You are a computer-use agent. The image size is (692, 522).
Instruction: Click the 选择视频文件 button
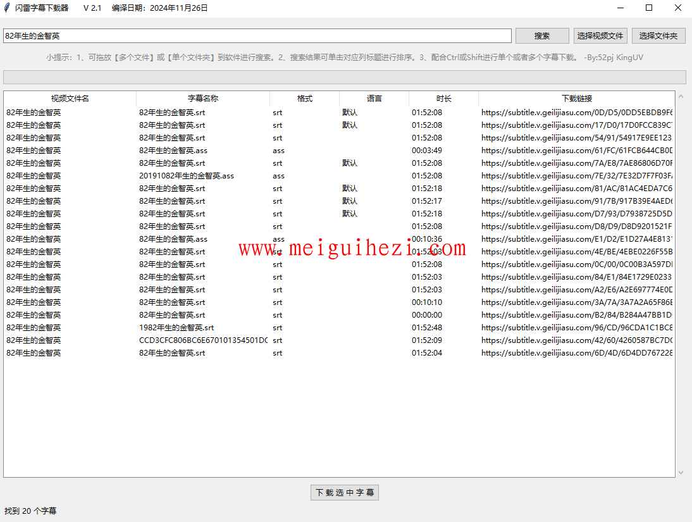[600, 36]
